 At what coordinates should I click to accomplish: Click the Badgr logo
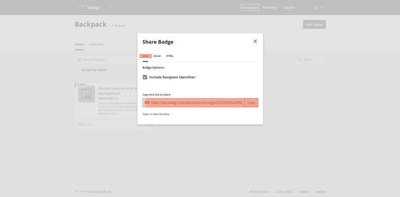89,8
